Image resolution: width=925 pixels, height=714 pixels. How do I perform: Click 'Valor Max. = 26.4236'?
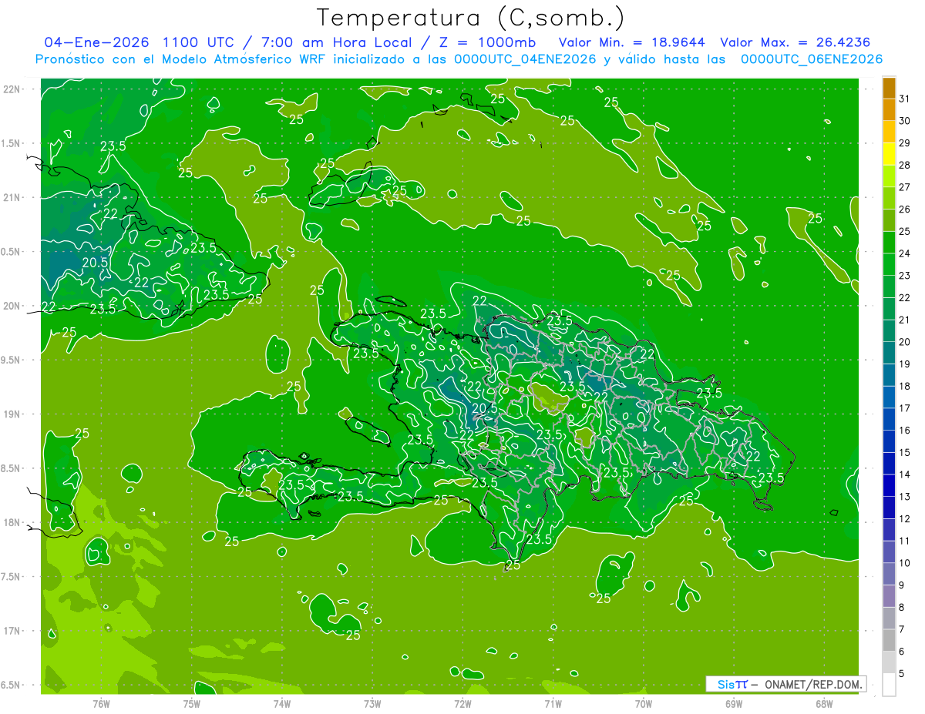point(795,42)
